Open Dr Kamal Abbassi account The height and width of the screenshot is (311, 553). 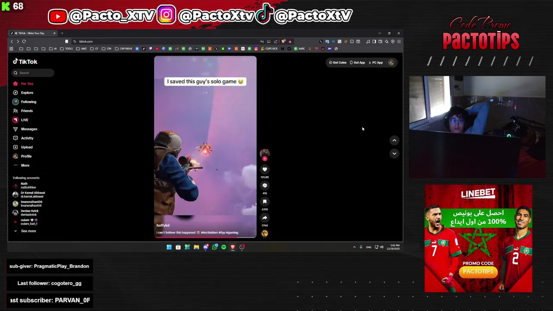tap(29, 194)
